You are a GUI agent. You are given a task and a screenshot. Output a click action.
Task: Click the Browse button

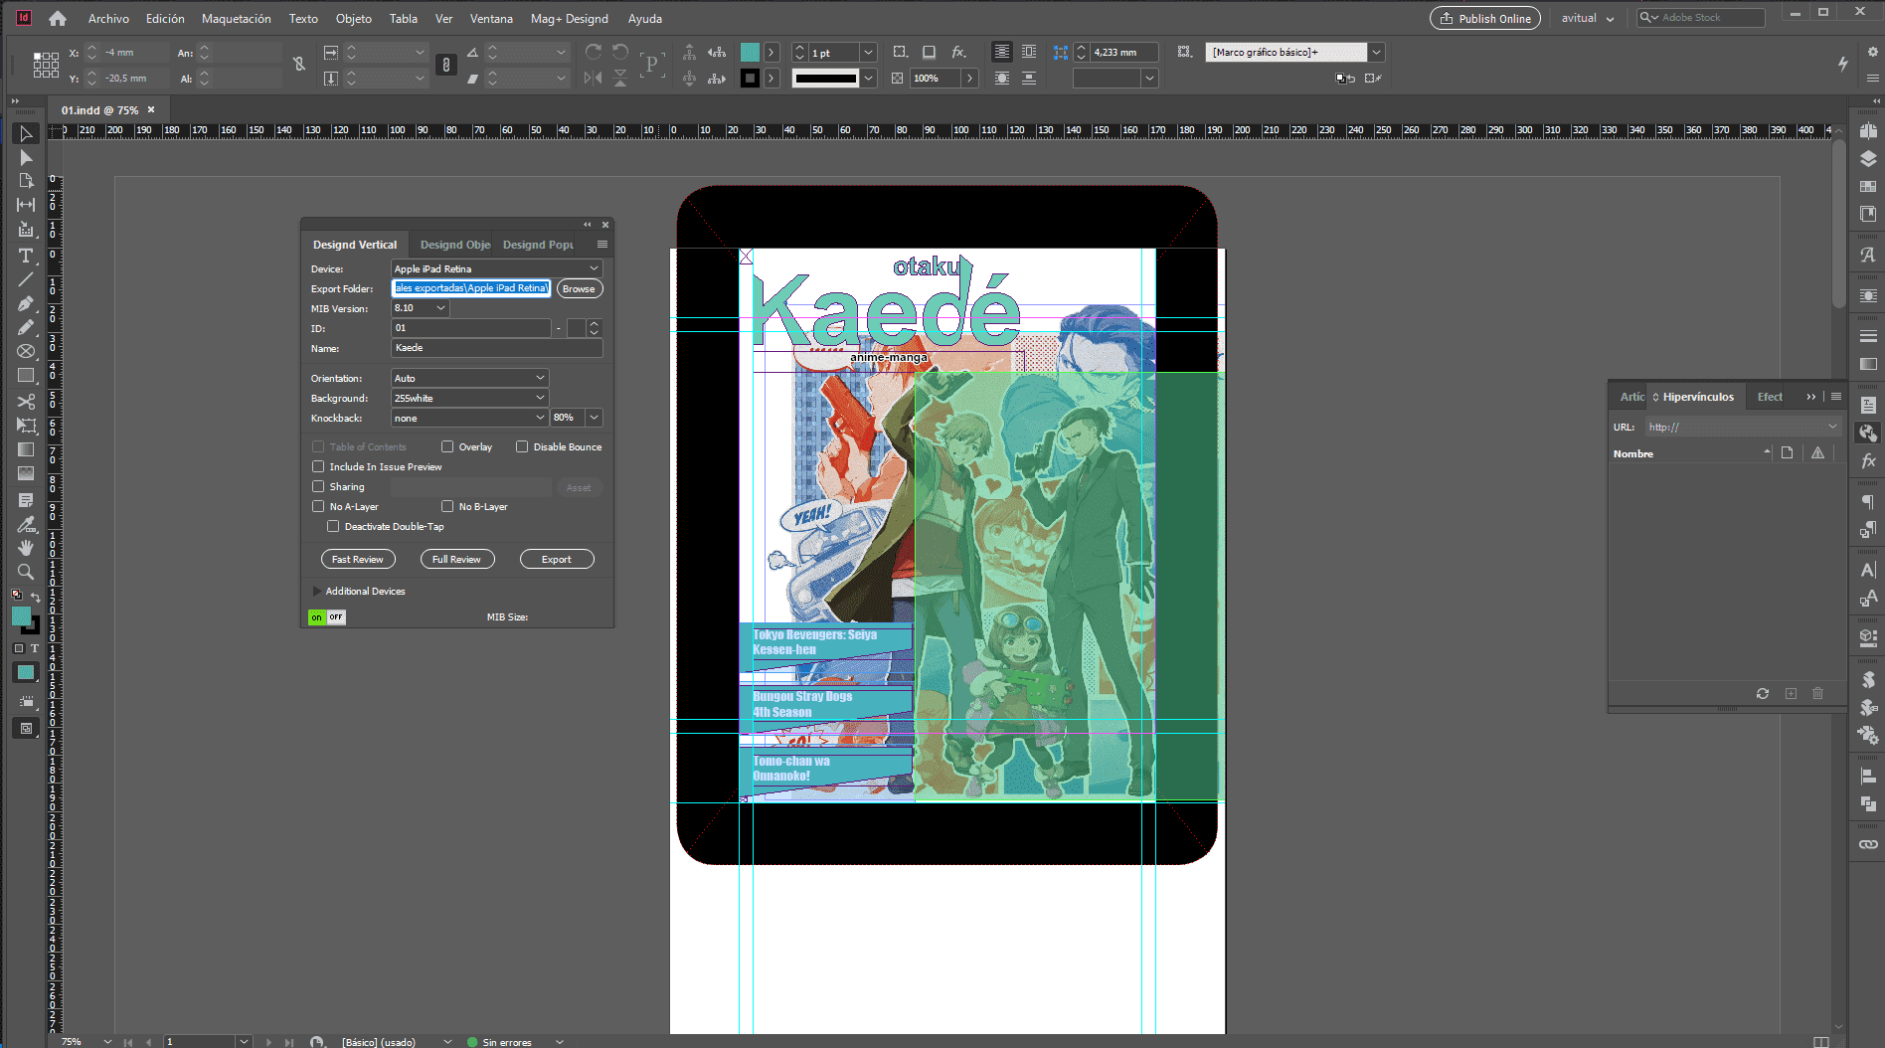pyautogui.click(x=579, y=288)
